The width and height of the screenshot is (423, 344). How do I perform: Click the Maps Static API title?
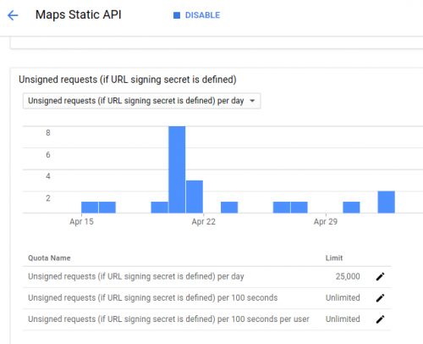(x=79, y=14)
